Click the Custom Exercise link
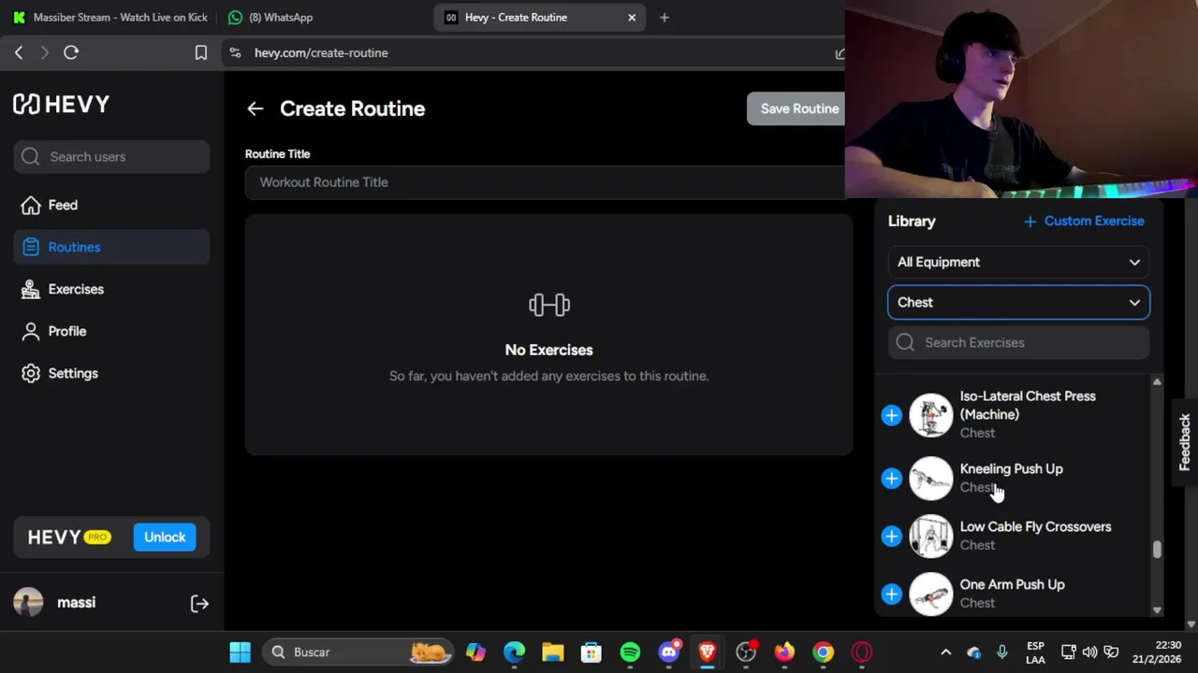Screen dimensions: 1198x673 coord(1084,221)
